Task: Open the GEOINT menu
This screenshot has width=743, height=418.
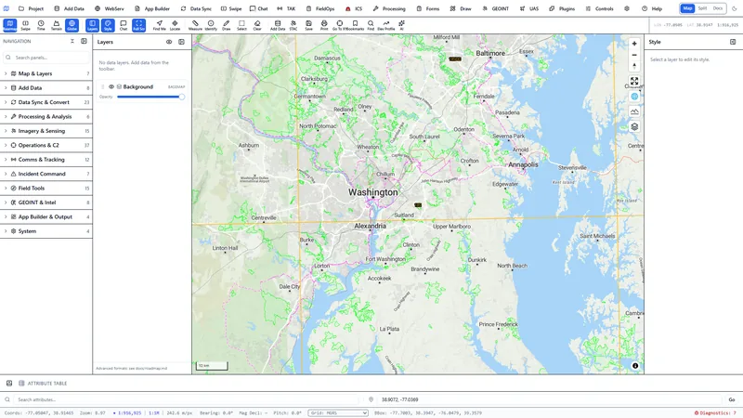Action: [x=495, y=8]
